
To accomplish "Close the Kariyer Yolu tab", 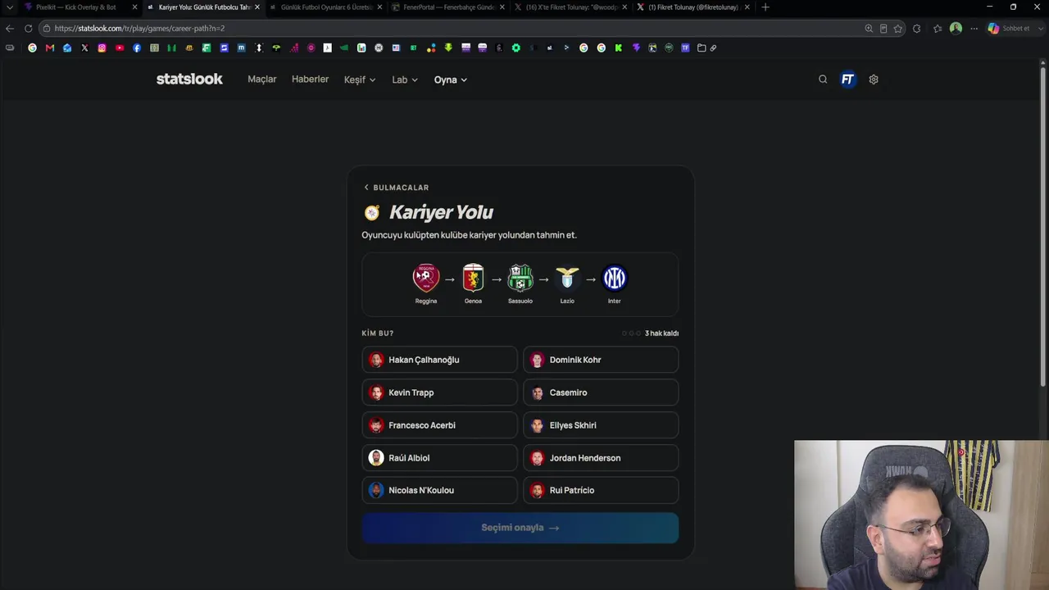I will pos(257,7).
